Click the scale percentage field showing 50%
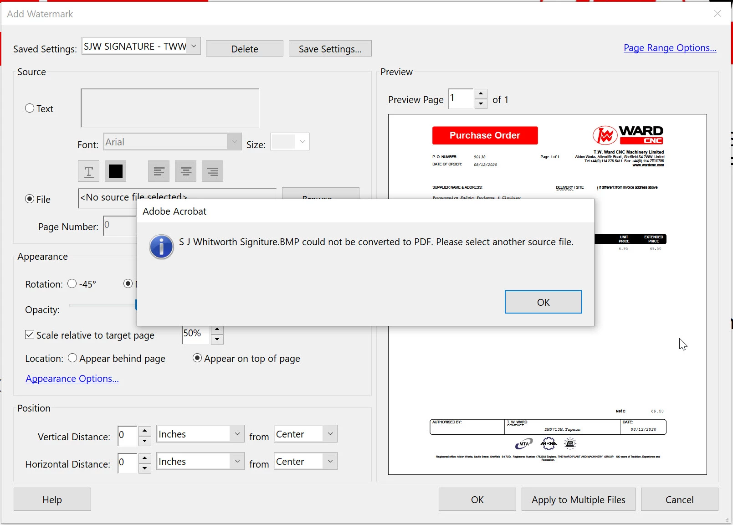The height and width of the screenshot is (525, 733). (196, 335)
